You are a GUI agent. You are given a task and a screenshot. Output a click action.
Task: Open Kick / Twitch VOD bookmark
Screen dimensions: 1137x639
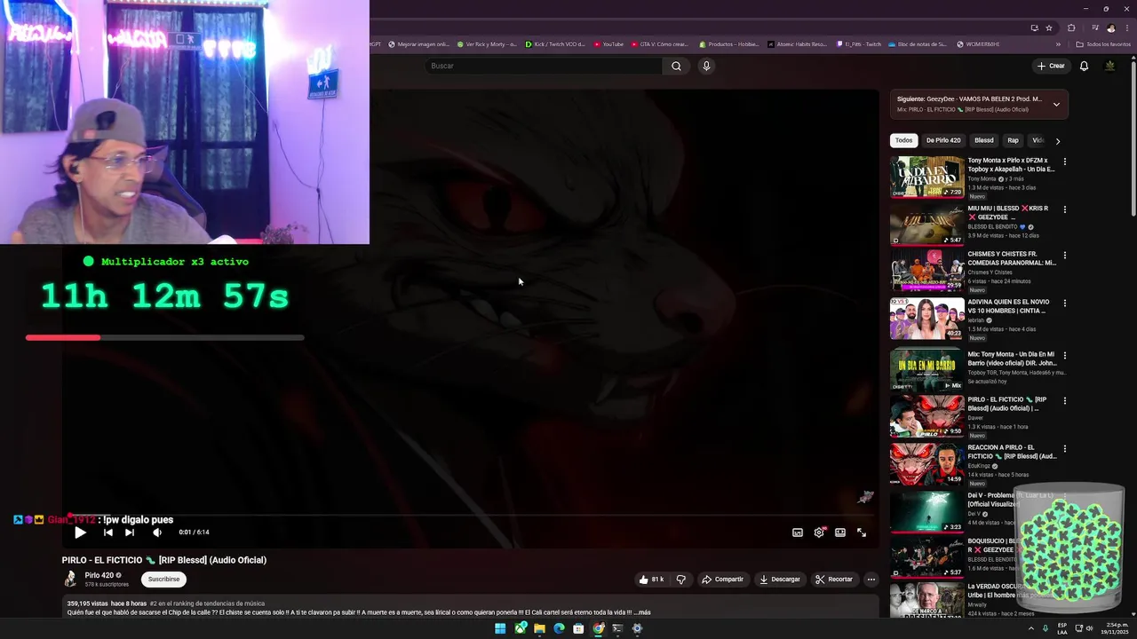pyautogui.click(x=555, y=44)
